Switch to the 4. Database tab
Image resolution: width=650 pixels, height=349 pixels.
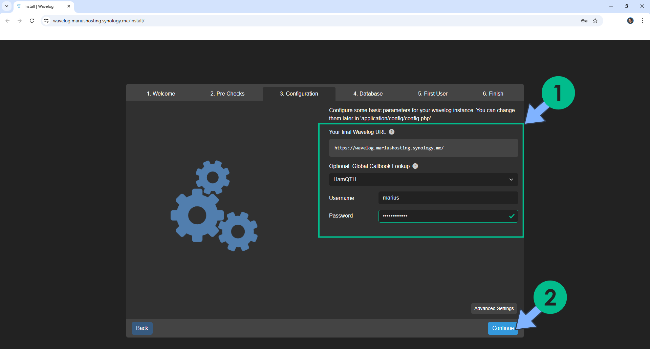[x=368, y=94]
